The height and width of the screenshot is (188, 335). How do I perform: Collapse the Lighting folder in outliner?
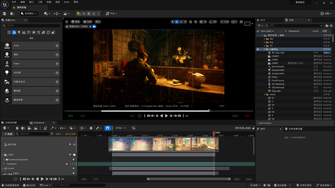point(264,49)
